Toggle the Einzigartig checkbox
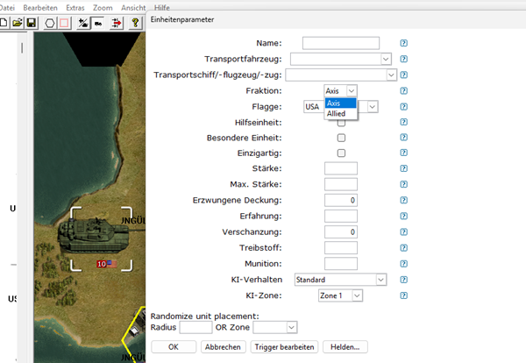526x363 pixels. point(341,153)
